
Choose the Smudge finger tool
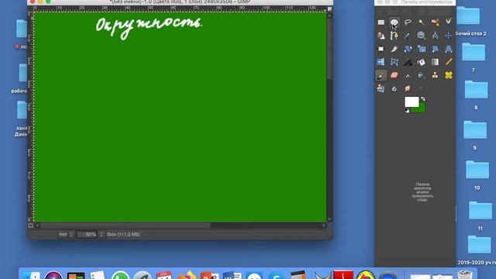[x=408, y=88]
